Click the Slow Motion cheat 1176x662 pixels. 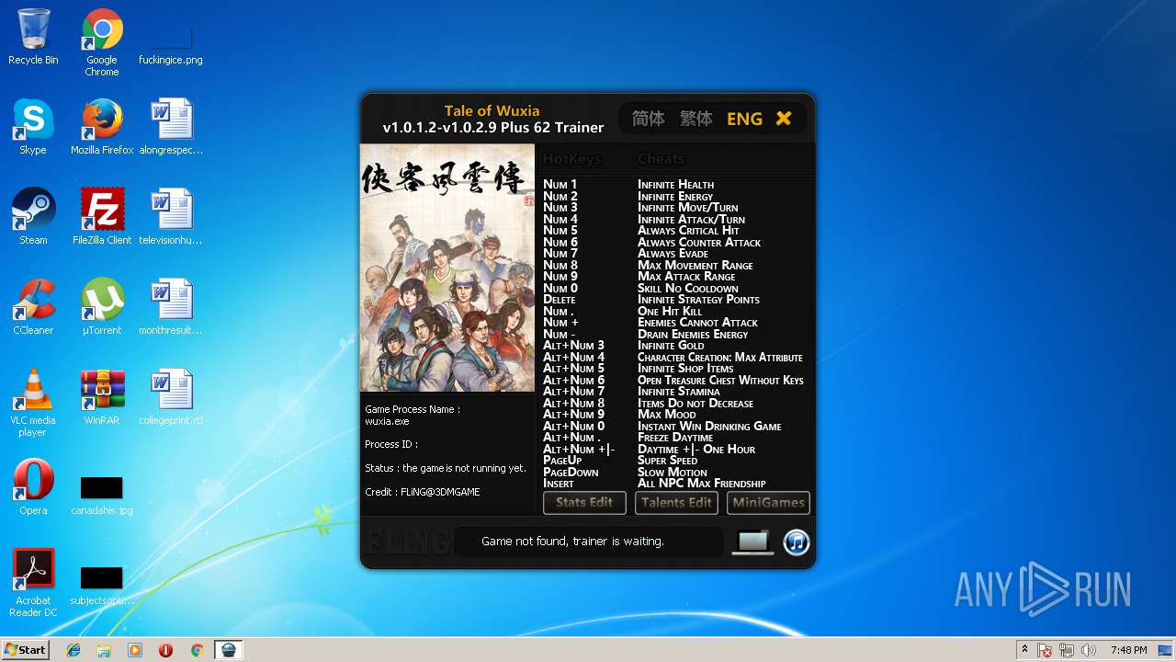(x=673, y=473)
